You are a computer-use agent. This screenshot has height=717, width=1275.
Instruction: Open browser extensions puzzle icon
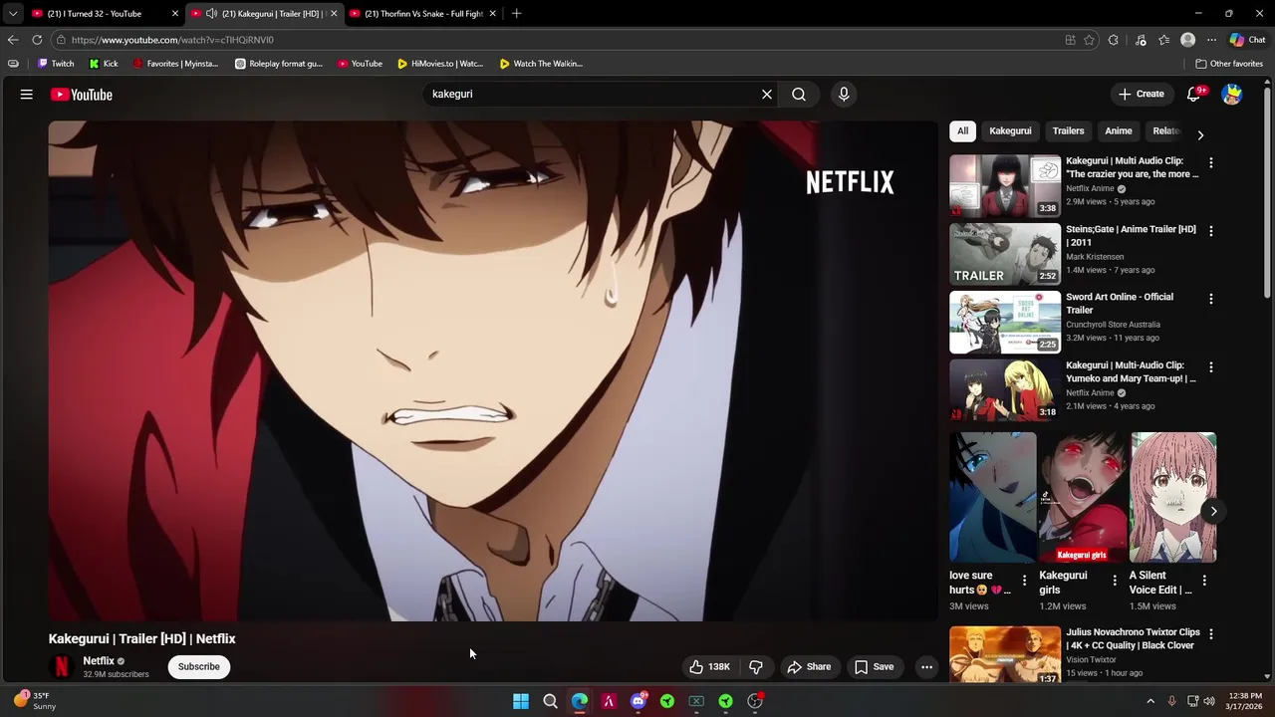pos(1114,40)
